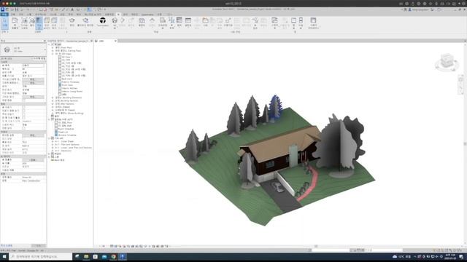Click the Apply button in Properties
The width and height of the screenshot is (467, 262).
(x=39, y=246)
